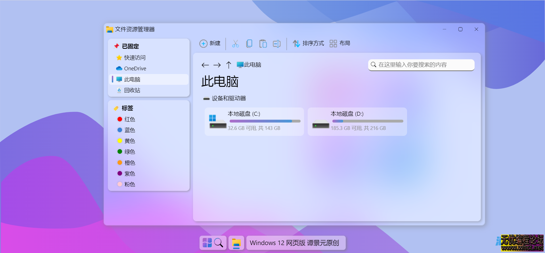Click the cut scissors icon

(235, 44)
